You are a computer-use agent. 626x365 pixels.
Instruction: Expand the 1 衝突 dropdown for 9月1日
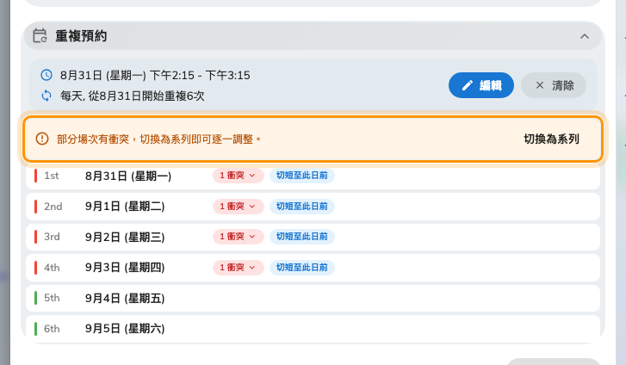[238, 207]
